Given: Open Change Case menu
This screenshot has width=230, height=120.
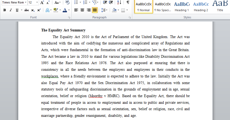Looking at the screenshot, I should point(57,2).
